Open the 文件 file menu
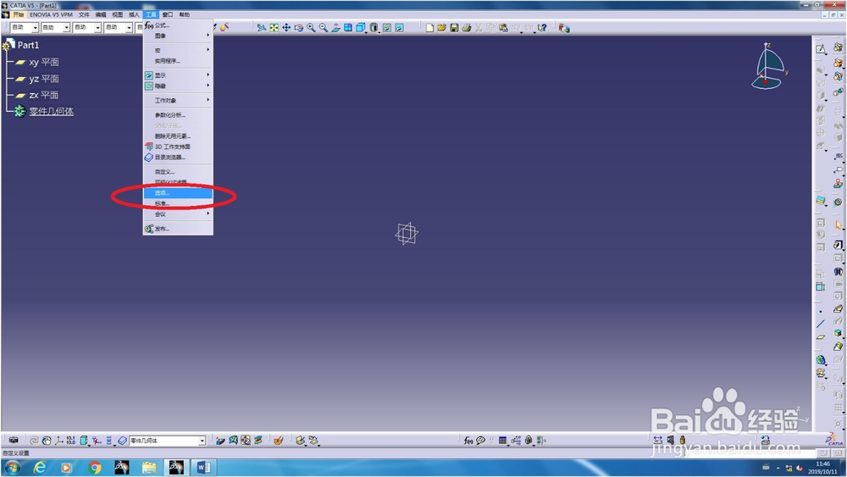This screenshot has width=847, height=477. tap(84, 14)
